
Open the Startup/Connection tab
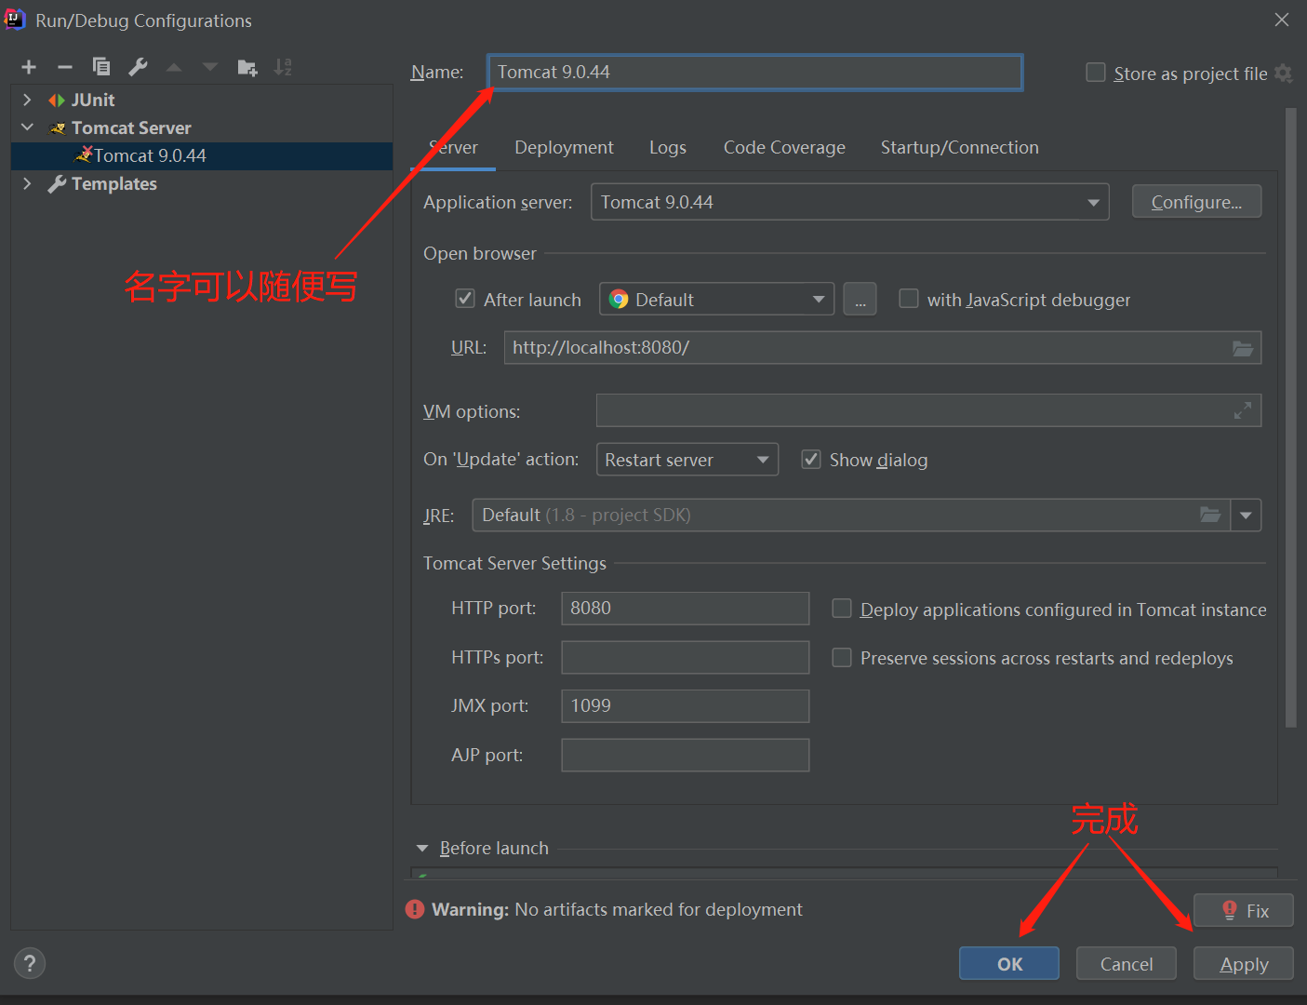[x=959, y=147]
